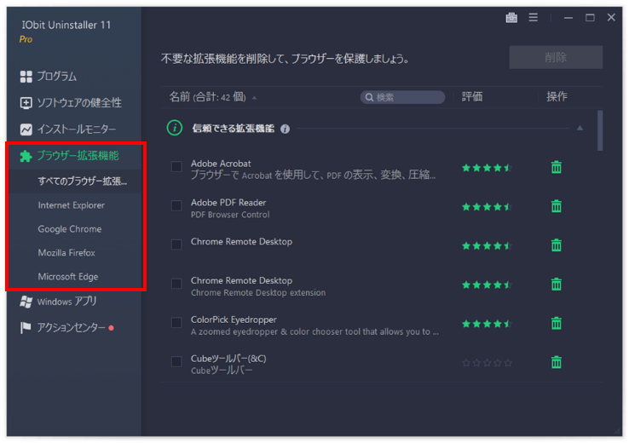Filter by Internet Explorer extensions
629x443 pixels.
[x=72, y=205]
